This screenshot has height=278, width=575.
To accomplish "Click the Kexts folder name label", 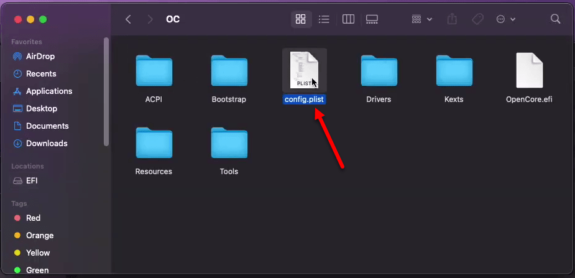I will coord(454,100).
